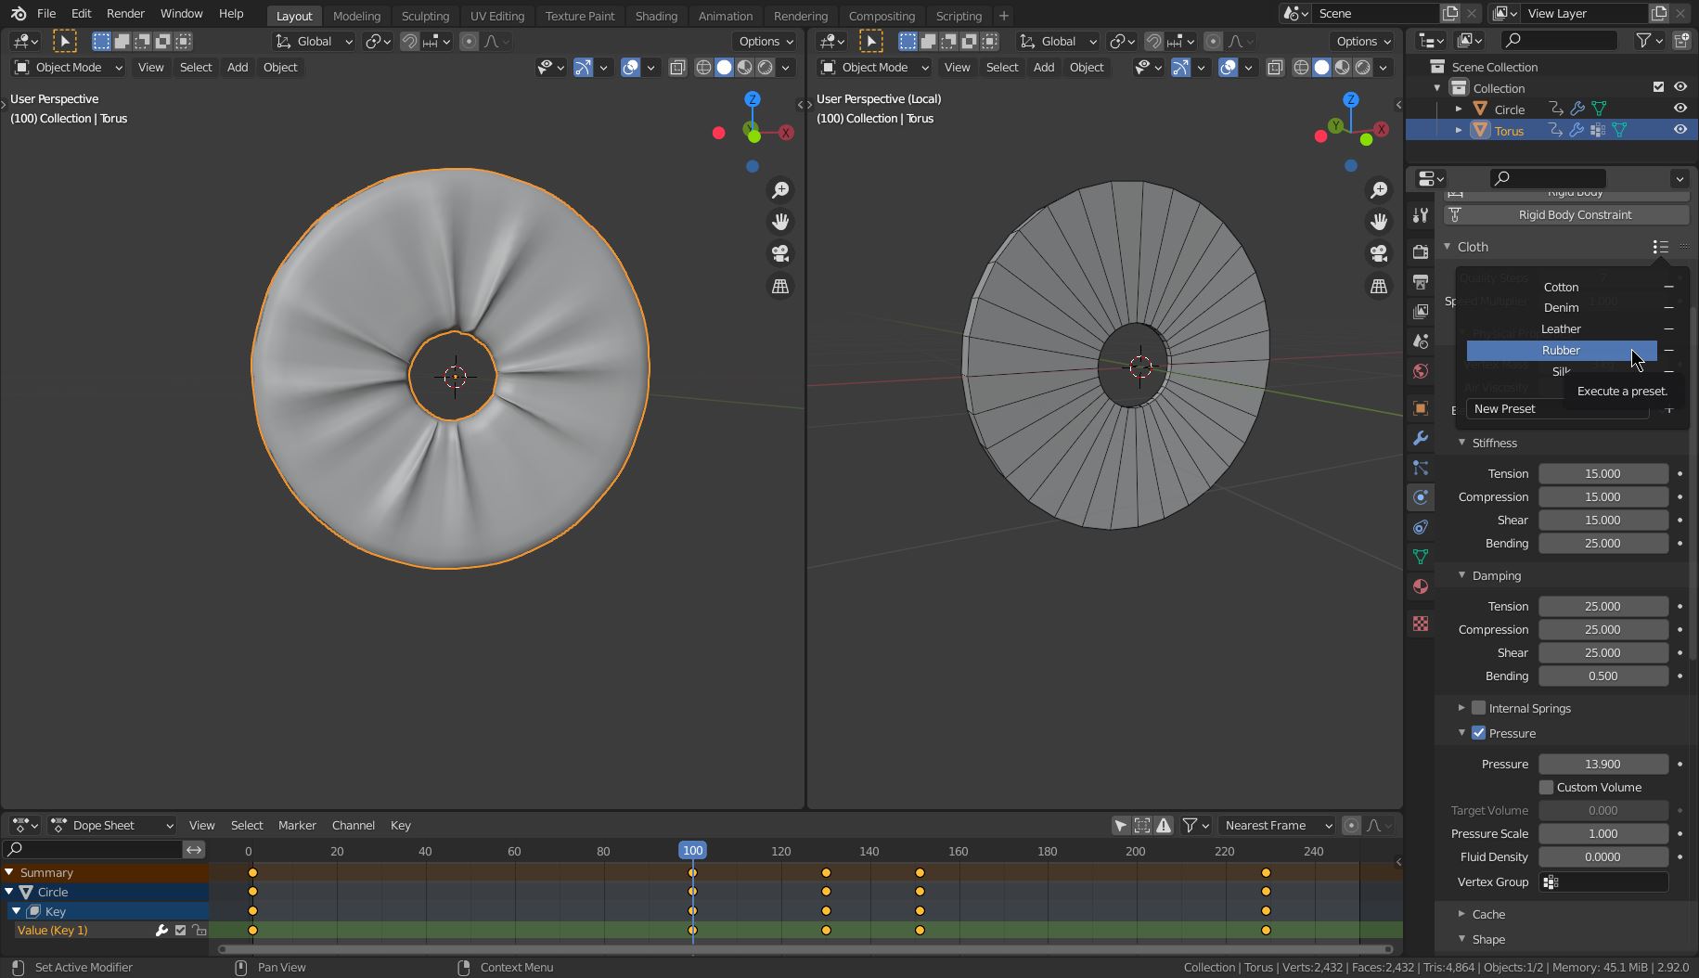Screen dimensions: 1699x978
Task: Open the Render properties tab
Action: [x=1420, y=251]
